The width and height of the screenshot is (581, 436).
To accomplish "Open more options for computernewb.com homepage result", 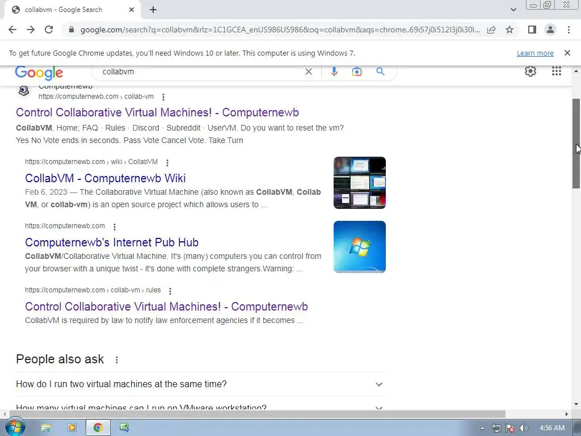I will [114, 227].
